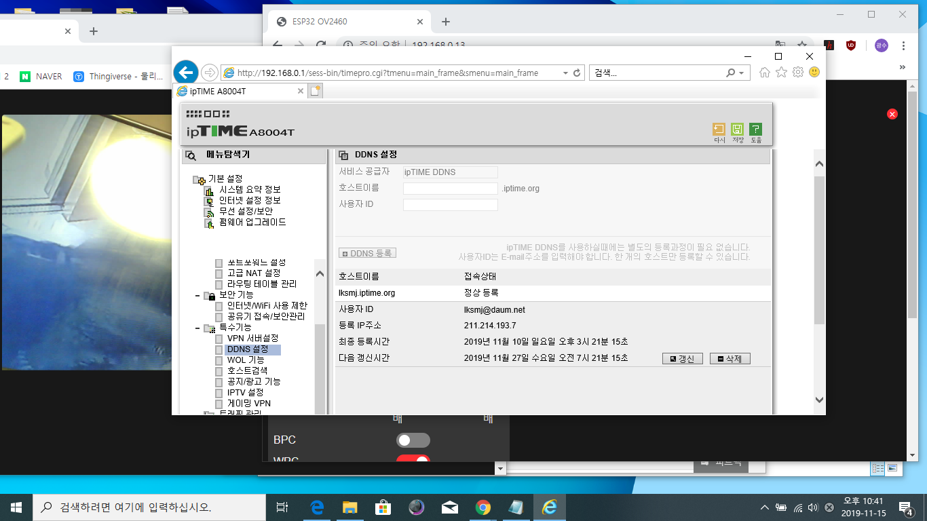
Task: Click the 갱신 (renew) button
Action: [682, 359]
